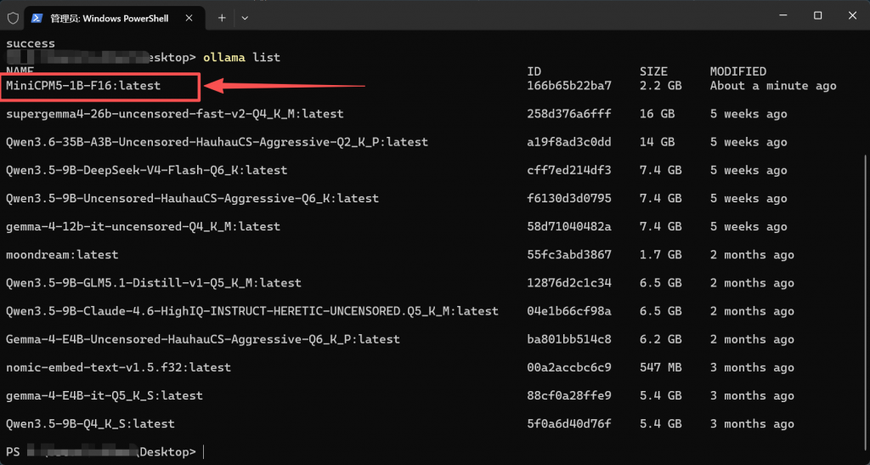Open the new-tab profile dropdown arrow
The width and height of the screenshot is (870, 465).
tap(245, 18)
